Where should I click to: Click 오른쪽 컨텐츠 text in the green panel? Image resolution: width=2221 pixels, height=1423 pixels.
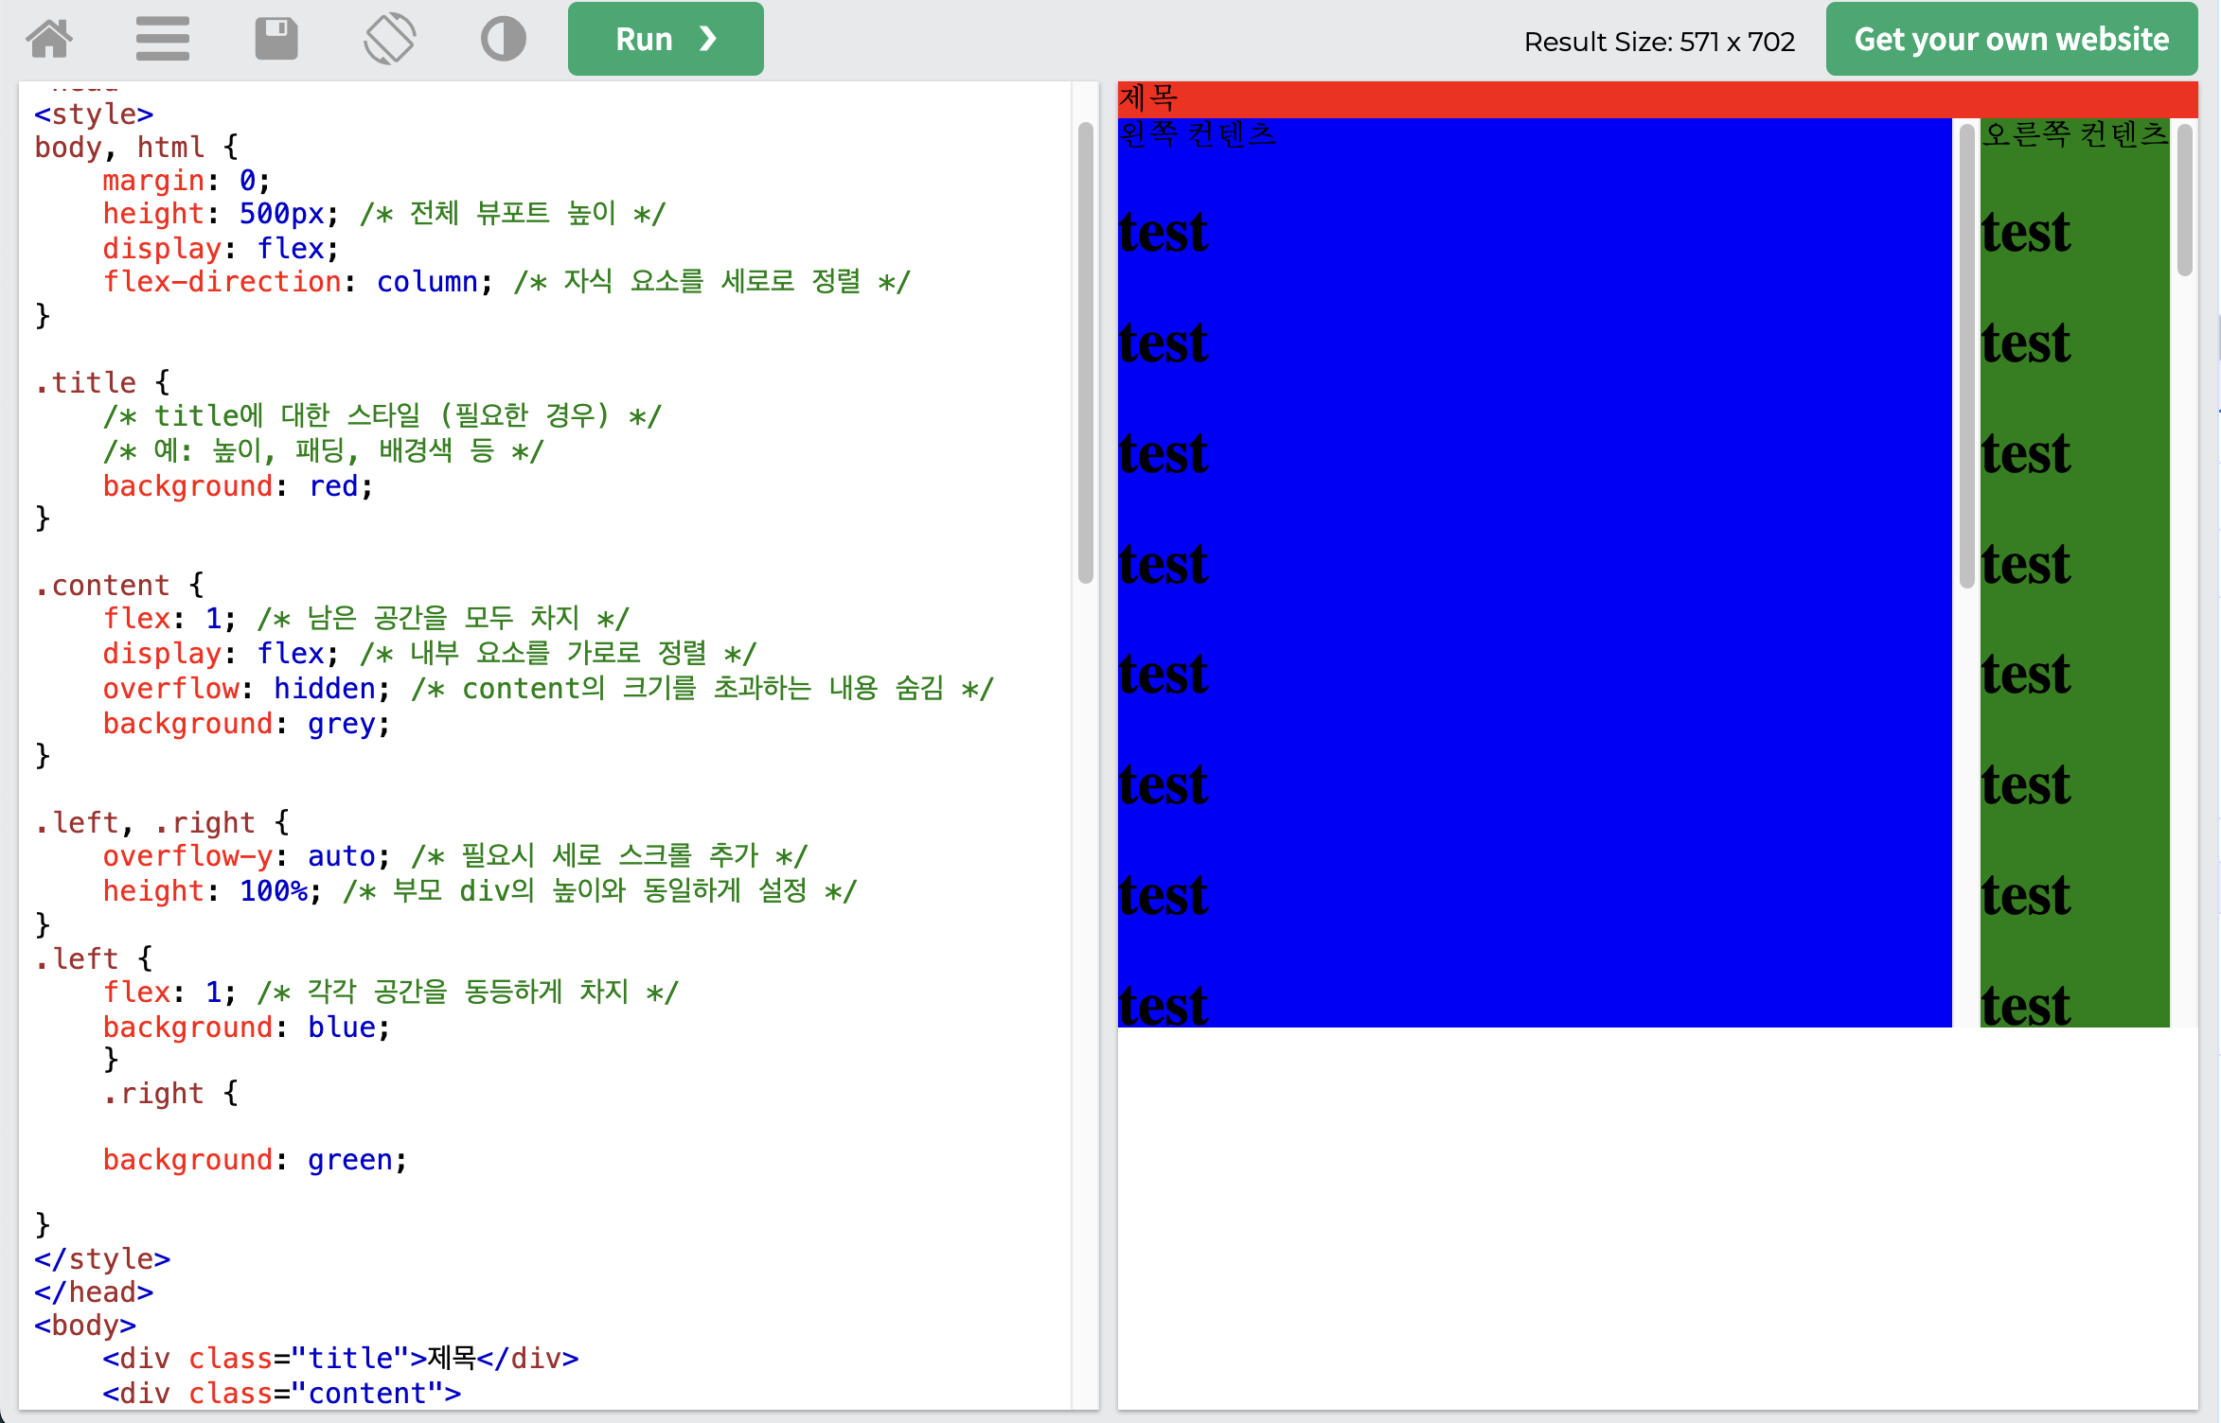(2074, 134)
